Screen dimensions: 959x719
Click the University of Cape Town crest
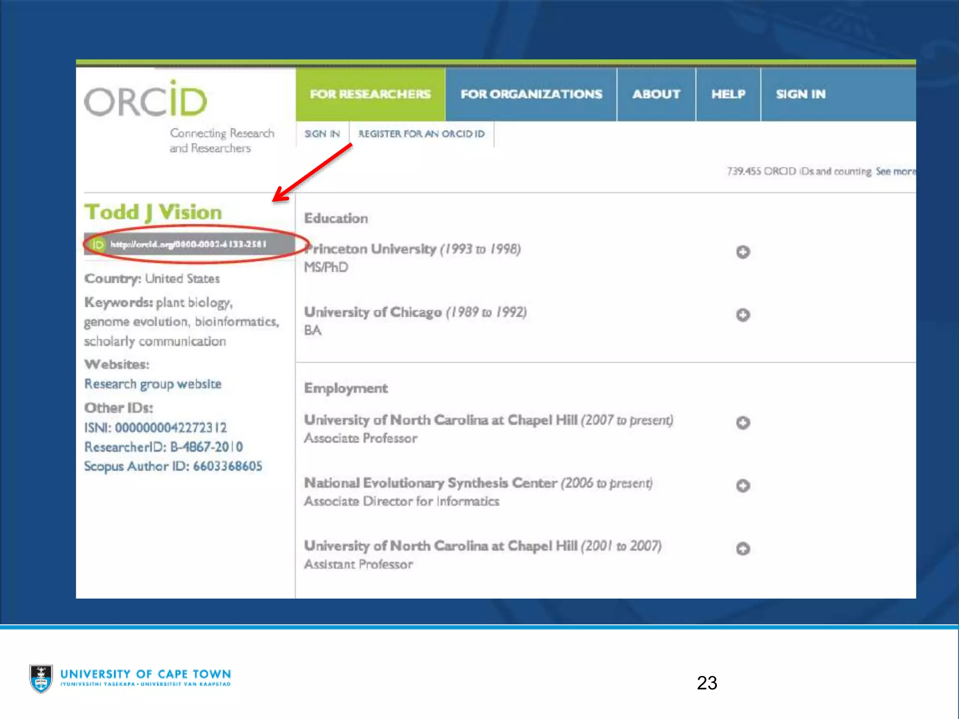(41, 678)
